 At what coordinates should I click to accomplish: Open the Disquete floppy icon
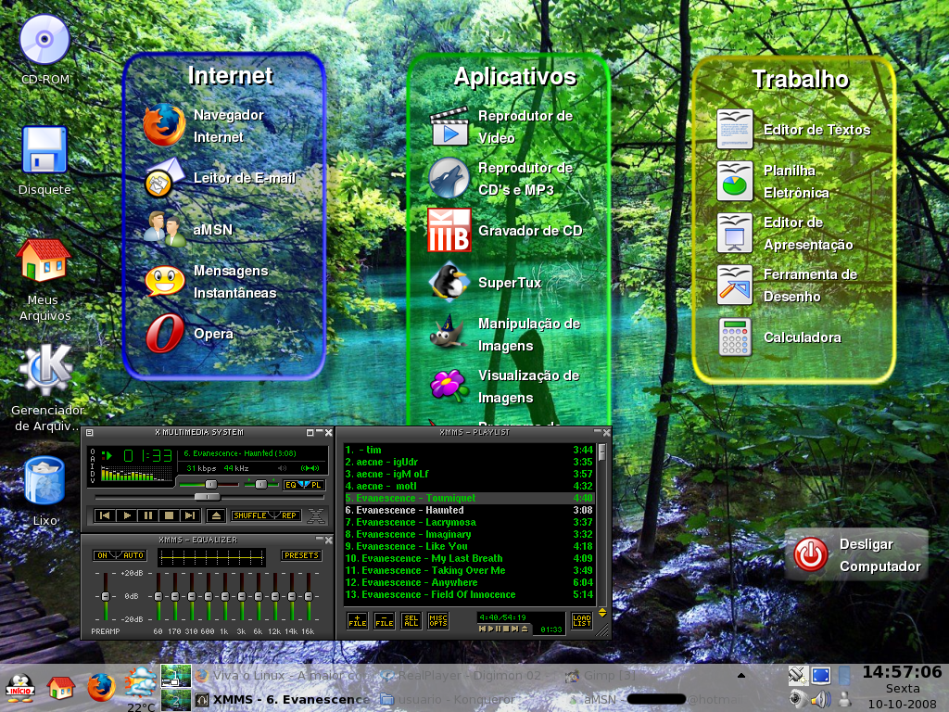tap(44, 149)
